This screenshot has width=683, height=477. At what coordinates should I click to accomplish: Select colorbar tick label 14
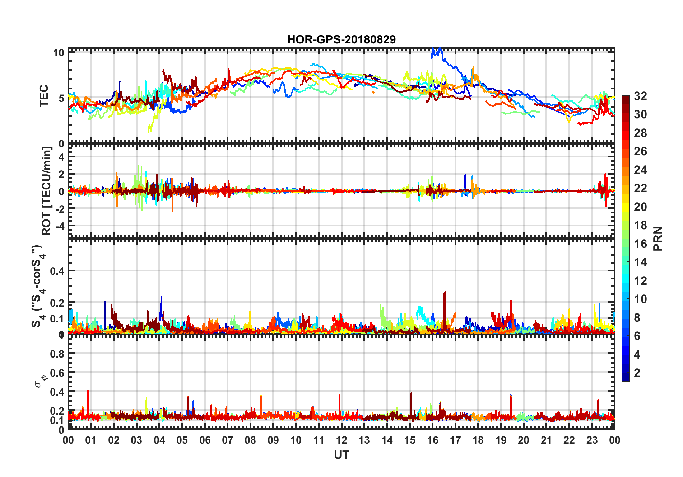[x=640, y=262]
